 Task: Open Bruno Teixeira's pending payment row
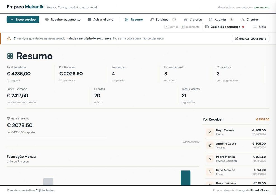(x=236, y=182)
